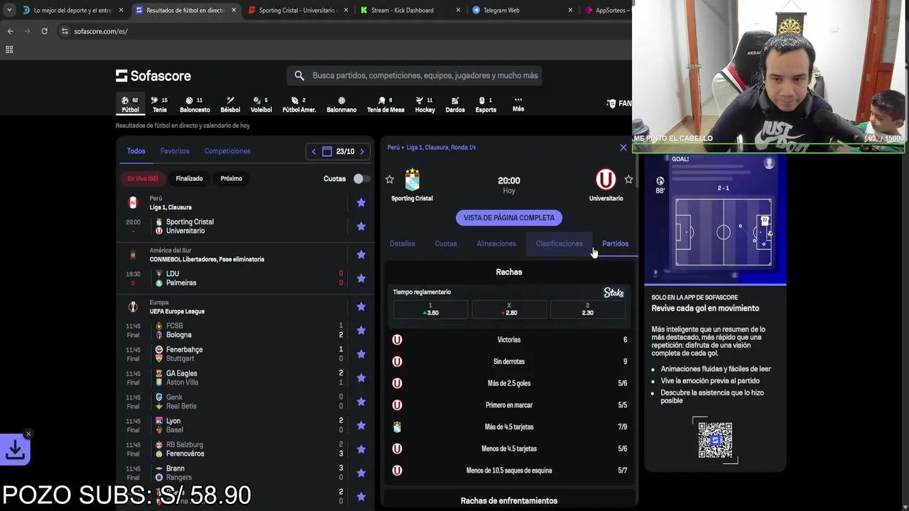Viewport: 909px width, 511px height.
Task: Favorite Sporting Cristal with the star
Action: point(389,180)
